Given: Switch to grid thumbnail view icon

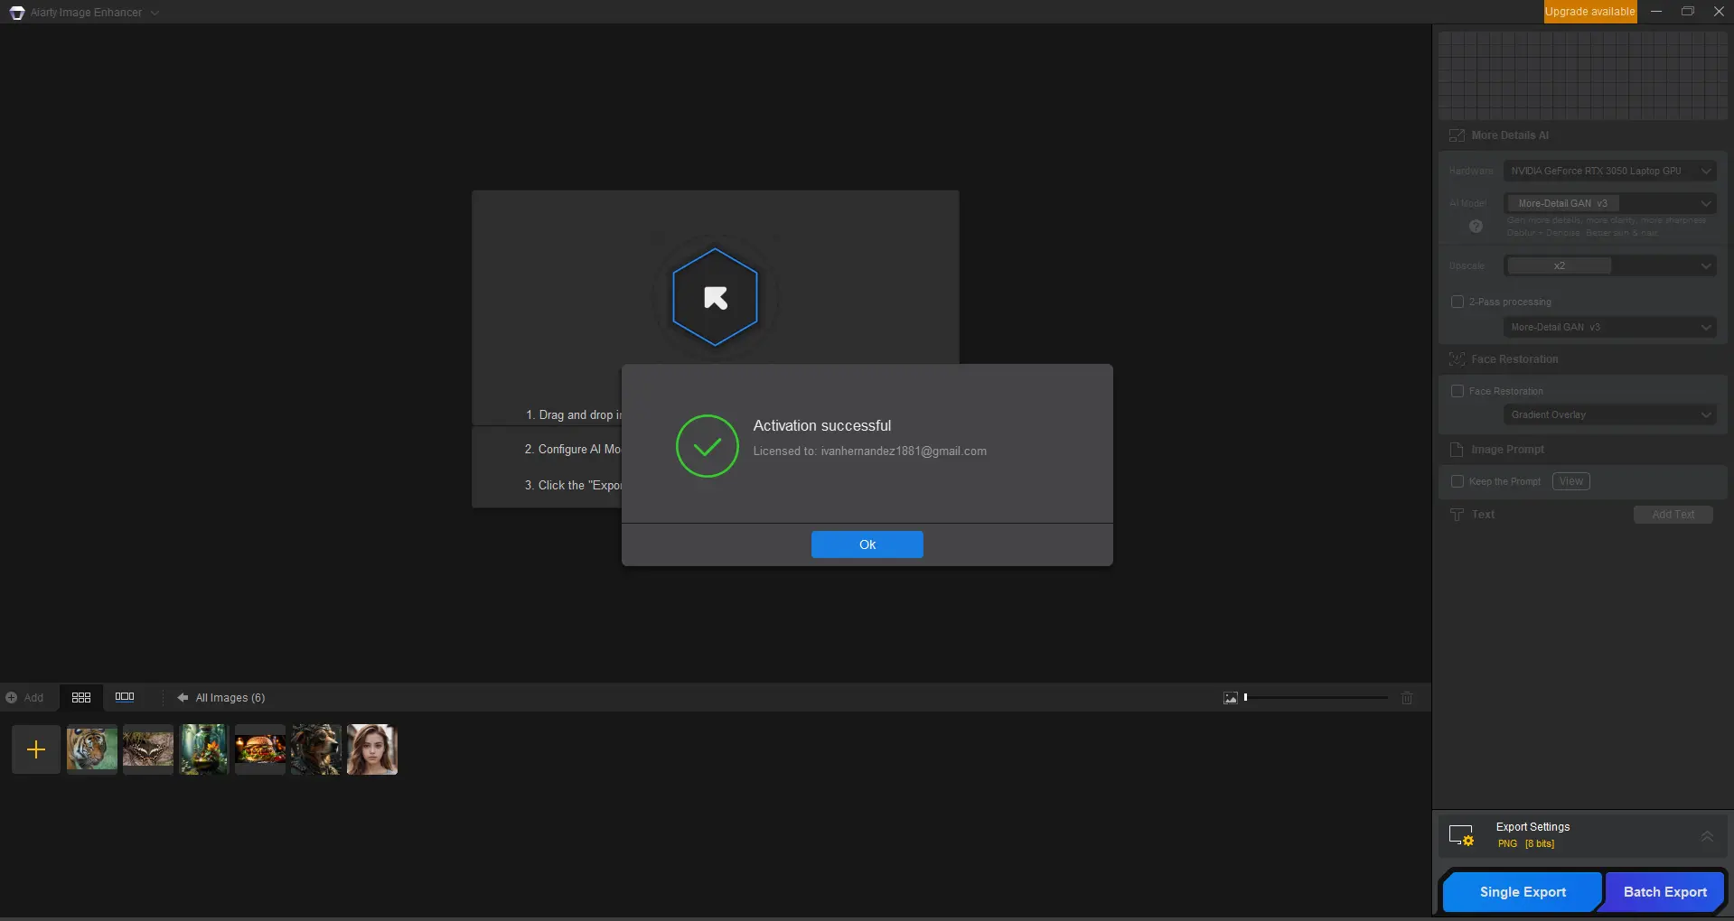Looking at the screenshot, I should coord(81,697).
